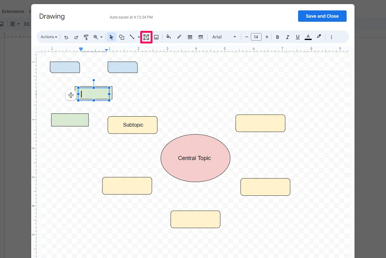
Task: Open the three-dot More options menu
Action: coord(331,37)
